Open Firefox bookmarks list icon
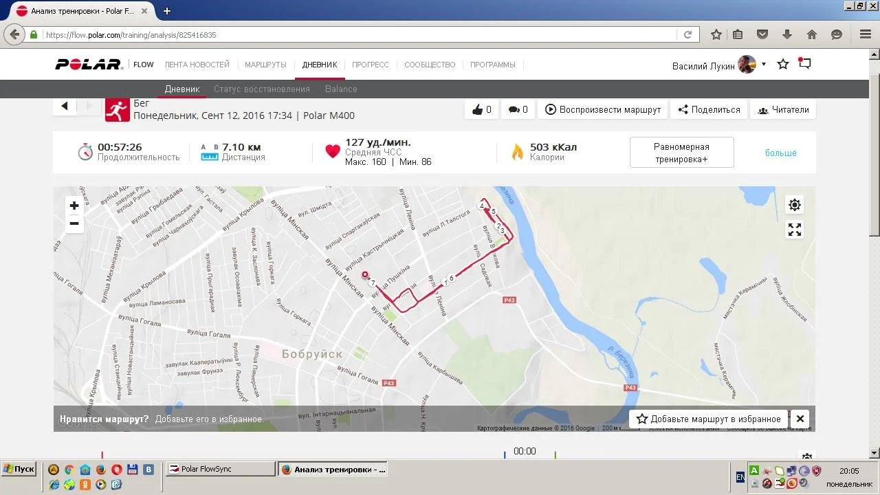 click(738, 34)
